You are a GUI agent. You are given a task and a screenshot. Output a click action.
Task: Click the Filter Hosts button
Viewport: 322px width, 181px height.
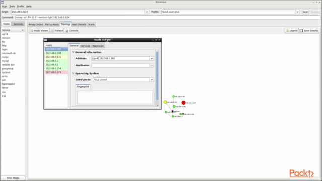[13, 178]
